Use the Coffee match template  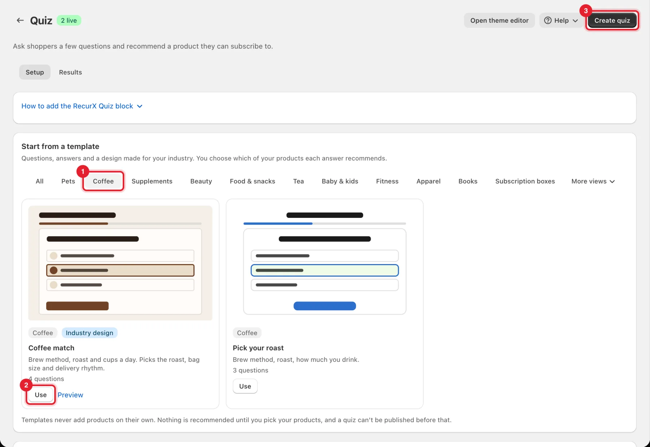tap(41, 395)
